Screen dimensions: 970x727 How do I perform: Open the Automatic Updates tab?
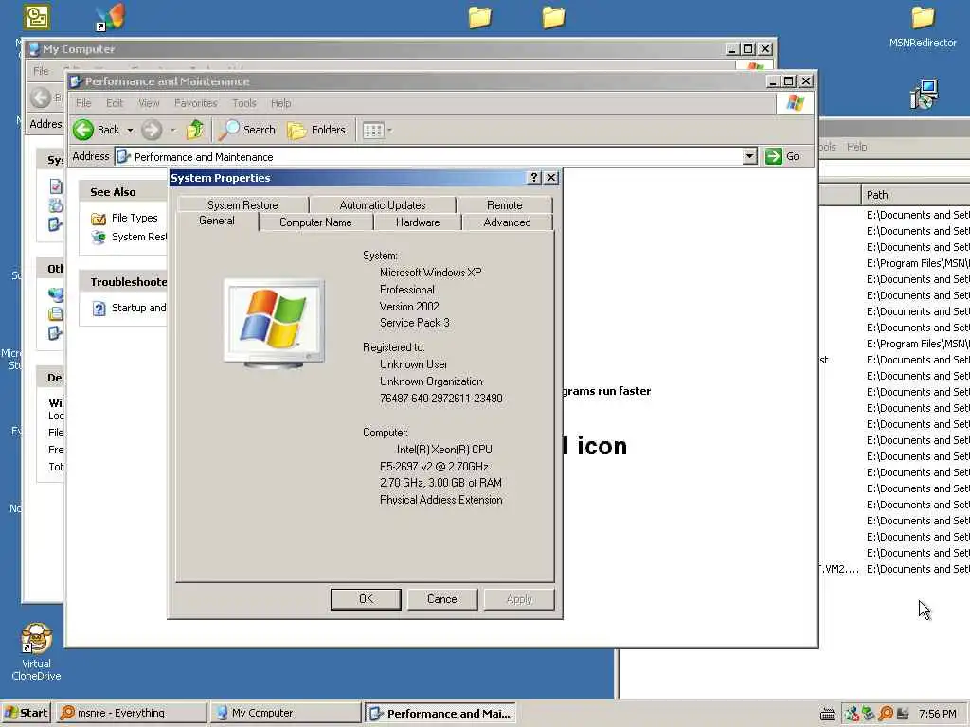(383, 205)
